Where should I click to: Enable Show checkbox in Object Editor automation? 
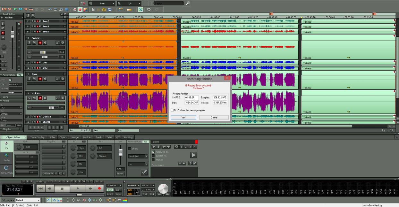[130, 149]
